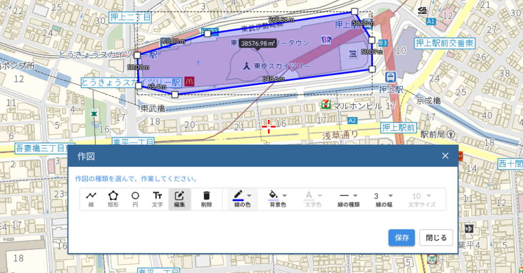Click the 保存 save button
The image size is (523, 273).
(402, 238)
